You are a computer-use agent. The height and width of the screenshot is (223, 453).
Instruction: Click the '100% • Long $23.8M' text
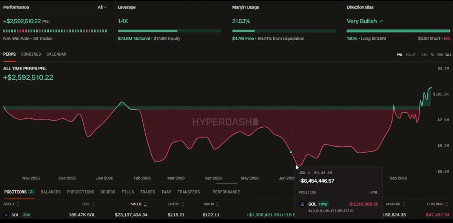click(x=365, y=39)
